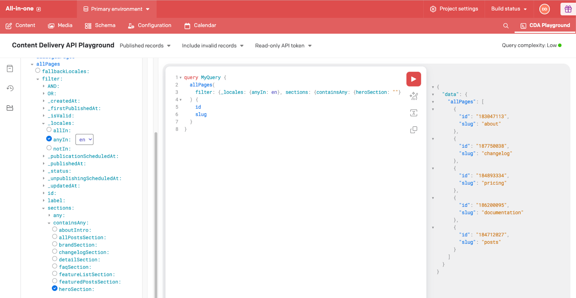
Task: Select the notIn locale filter option
Action: pos(49,148)
